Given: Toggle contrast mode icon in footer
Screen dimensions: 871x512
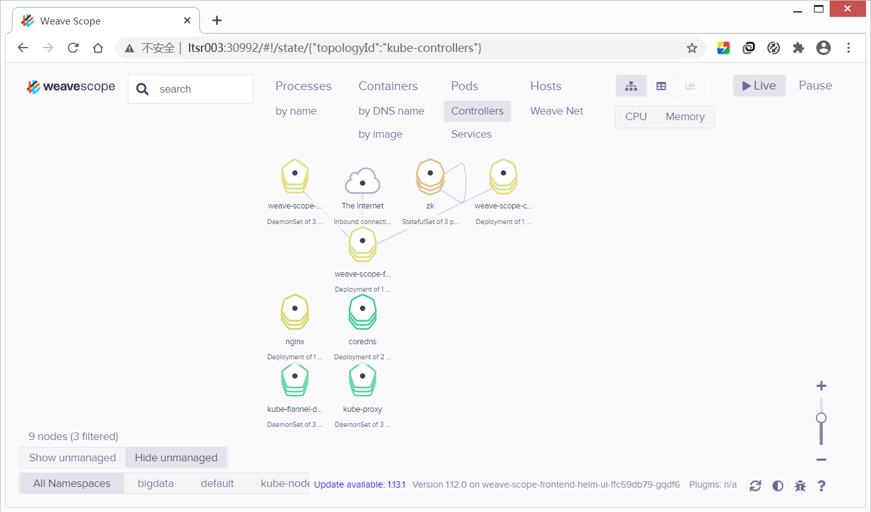Looking at the screenshot, I should click(x=778, y=486).
